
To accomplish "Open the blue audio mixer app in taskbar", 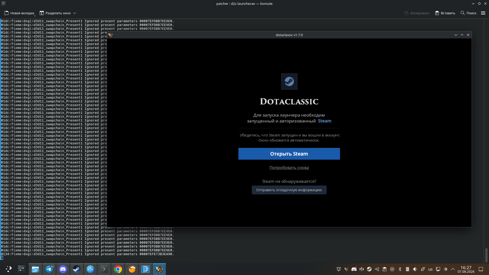I will point(90,269).
